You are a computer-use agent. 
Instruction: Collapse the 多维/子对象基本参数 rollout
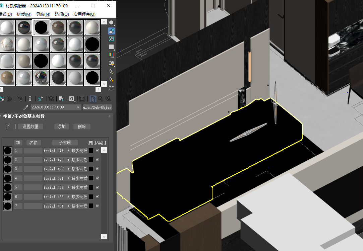23,116
